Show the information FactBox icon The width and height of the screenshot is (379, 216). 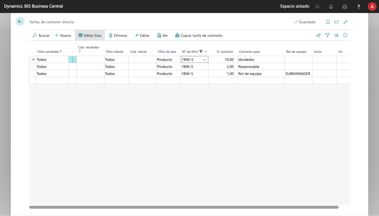(x=345, y=35)
